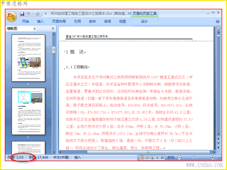Open the 开始 ribbon tab
The height and width of the screenshot is (170, 227).
click(26, 22)
